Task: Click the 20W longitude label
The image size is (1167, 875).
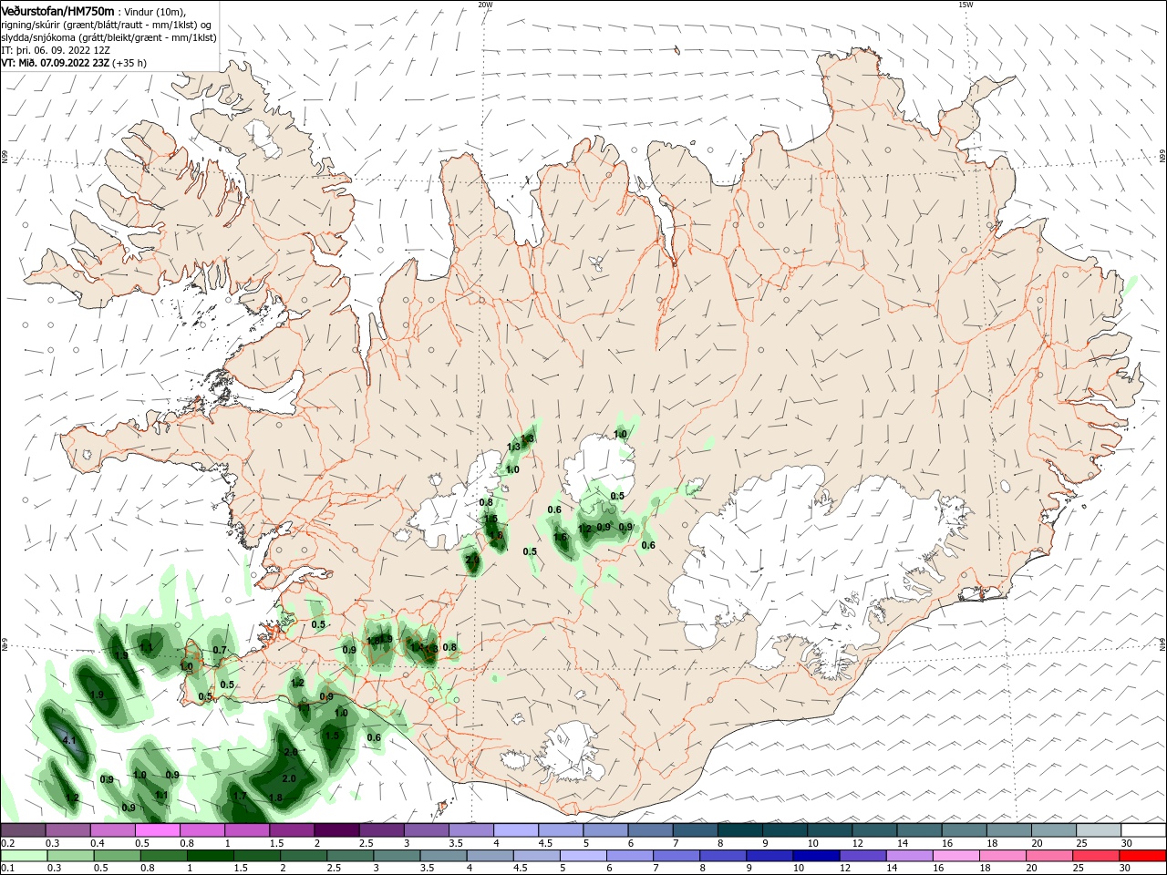Action: tap(485, 5)
